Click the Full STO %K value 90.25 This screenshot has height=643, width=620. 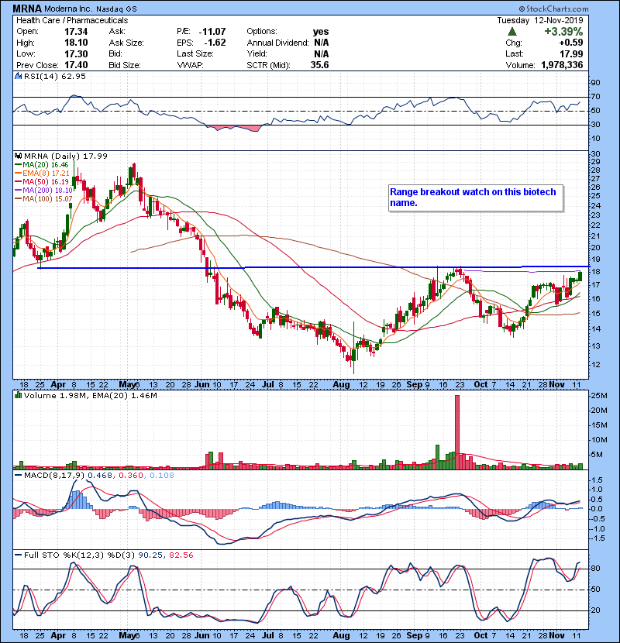point(149,555)
